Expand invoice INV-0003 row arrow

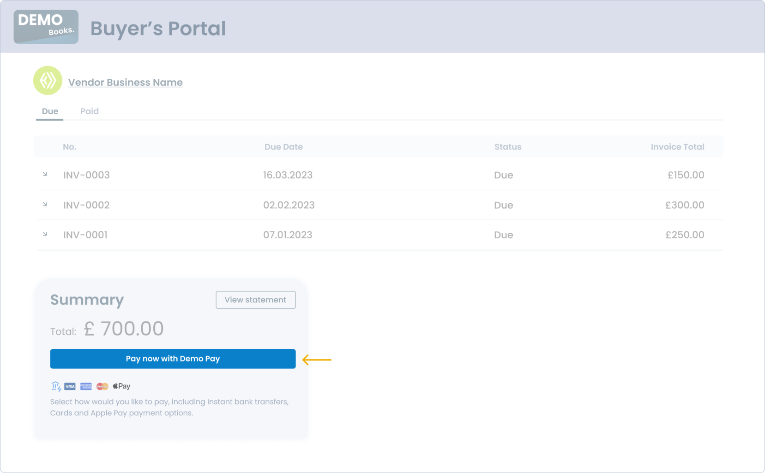45,174
